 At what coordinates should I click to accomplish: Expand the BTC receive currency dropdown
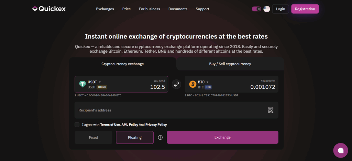208,82
